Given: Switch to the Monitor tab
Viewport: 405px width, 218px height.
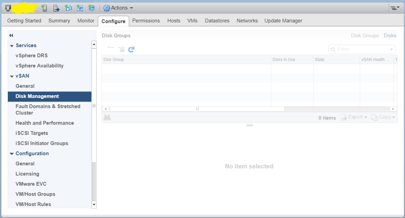Looking at the screenshot, I should tap(86, 20).
